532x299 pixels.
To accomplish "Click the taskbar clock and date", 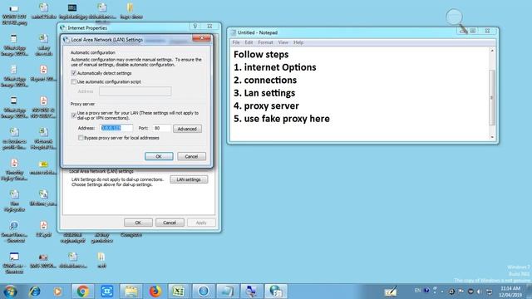I will click(510, 292).
